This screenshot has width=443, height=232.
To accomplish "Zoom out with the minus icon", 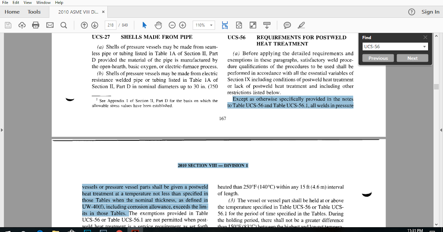I will click(x=172, y=25).
